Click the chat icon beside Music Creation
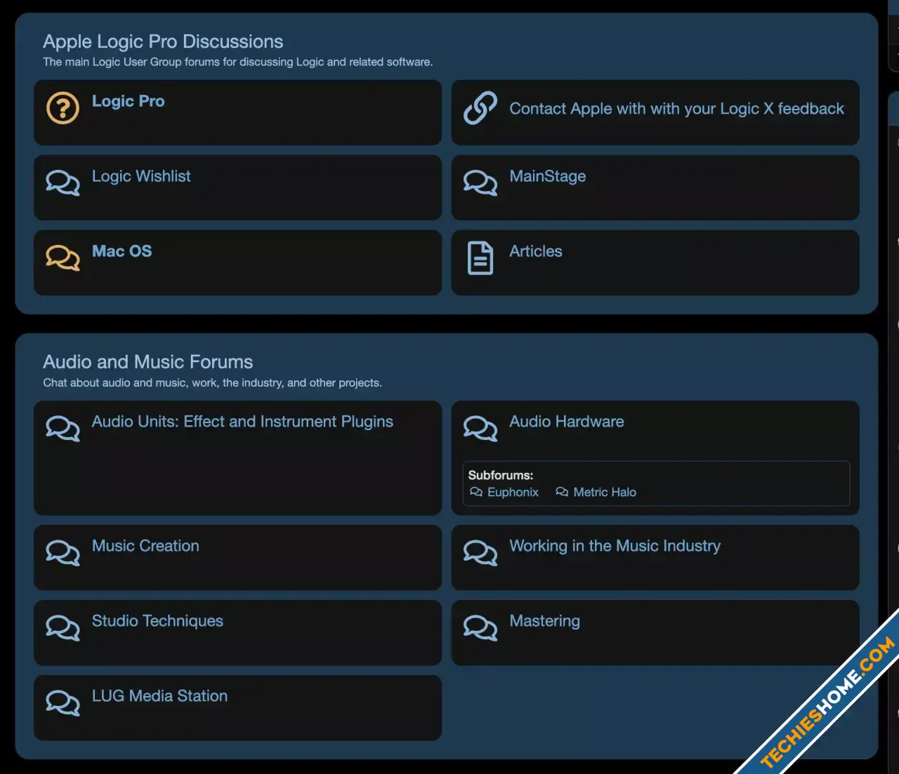The height and width of the screenshot is (774, 899). [63, 553]
